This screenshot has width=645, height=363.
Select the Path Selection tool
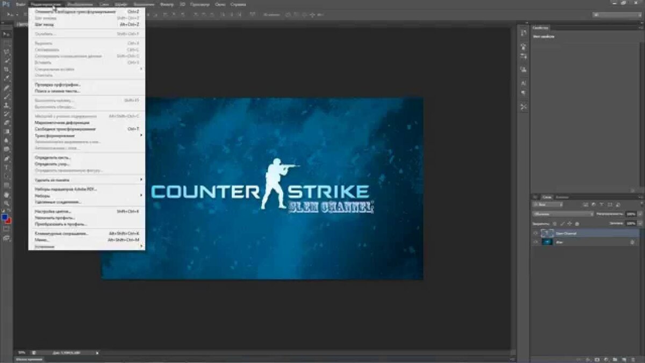7,176
